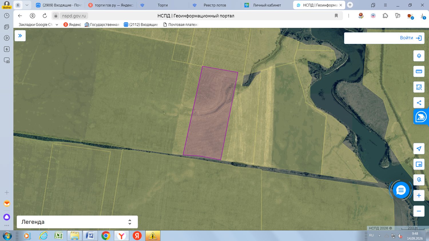Open the overview map window icon

point(419,164)
